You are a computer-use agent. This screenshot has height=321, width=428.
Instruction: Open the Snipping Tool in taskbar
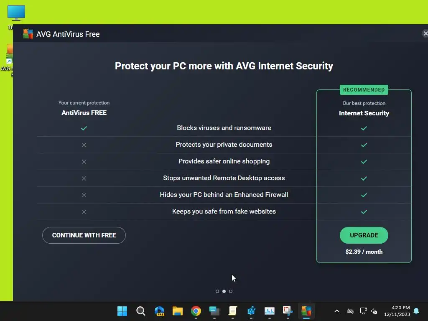click(288, 311)
